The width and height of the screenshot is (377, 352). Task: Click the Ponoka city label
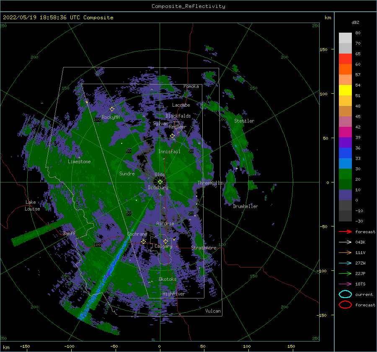[x=191, y=86]
